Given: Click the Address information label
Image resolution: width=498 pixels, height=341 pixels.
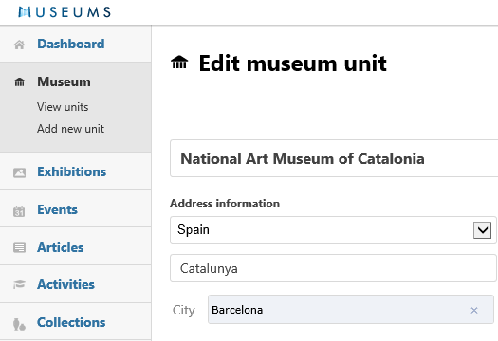Looking at the screenshot, I should (225, 204).
